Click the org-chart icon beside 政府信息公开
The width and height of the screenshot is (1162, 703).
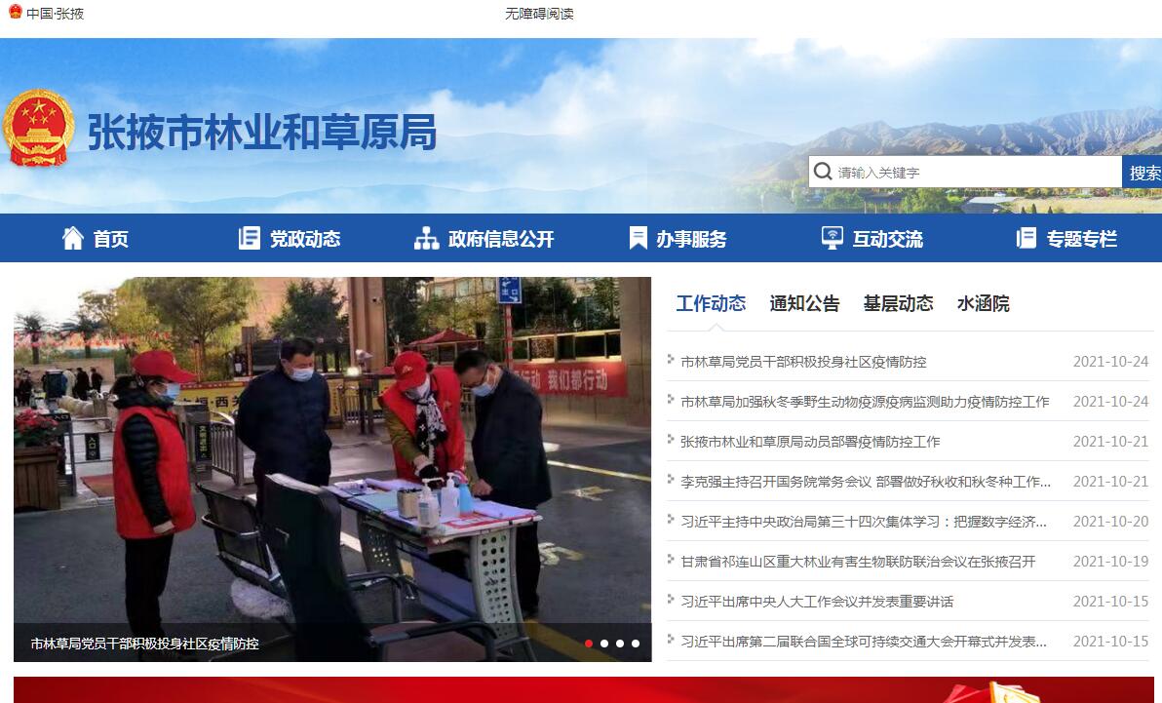click(x=426, y=238)
